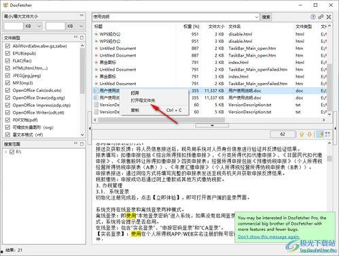Open the minimum size KB unit dropdown
This screenshot has height=256, width=339.
[x=33, y=27]
